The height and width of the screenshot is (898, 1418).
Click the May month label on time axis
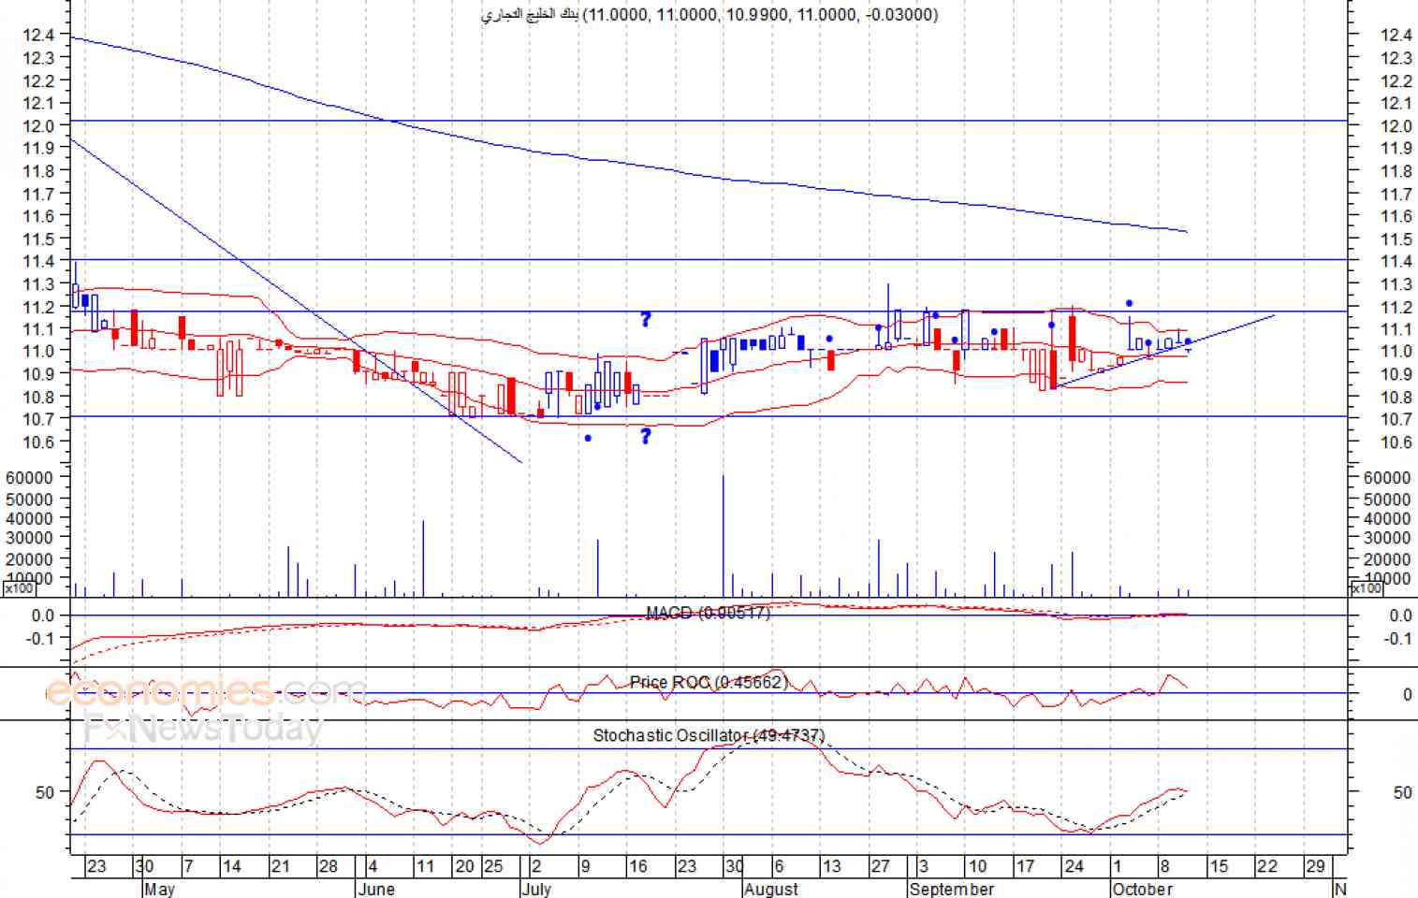click(x=159, y=889)
